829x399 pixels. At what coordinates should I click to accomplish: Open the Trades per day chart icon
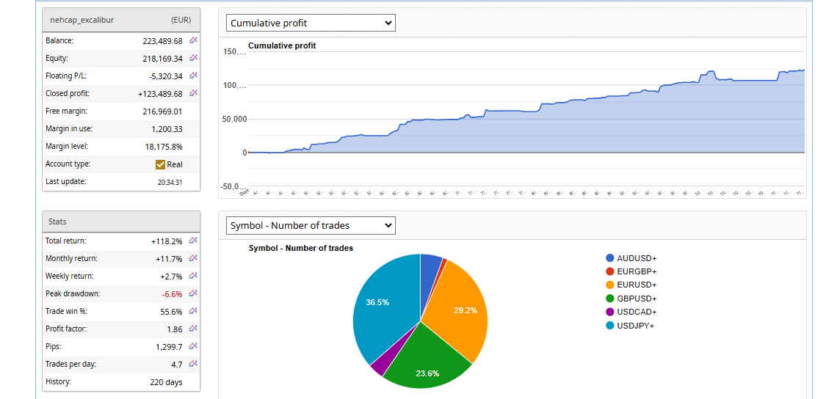[x=193, y=364]
